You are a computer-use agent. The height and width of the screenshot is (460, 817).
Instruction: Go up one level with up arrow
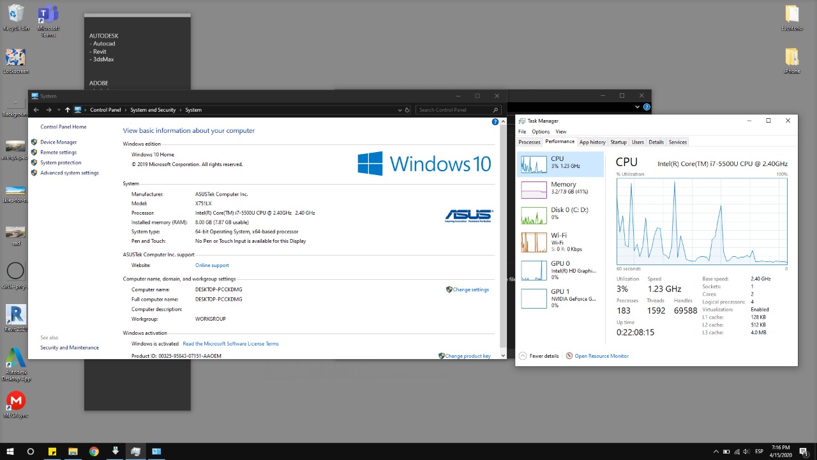pos(67,110)
